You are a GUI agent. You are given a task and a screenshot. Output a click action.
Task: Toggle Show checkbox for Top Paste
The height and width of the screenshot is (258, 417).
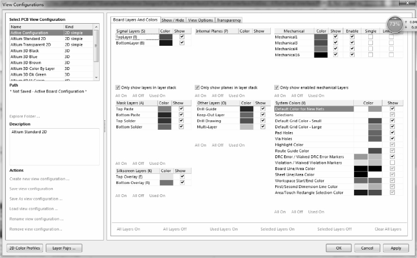point(181,108)
